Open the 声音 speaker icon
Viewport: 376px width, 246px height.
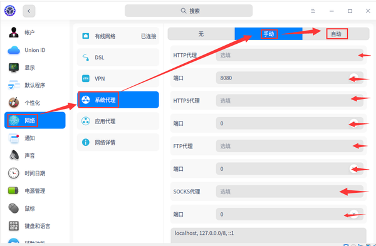(x=14, y=155)
